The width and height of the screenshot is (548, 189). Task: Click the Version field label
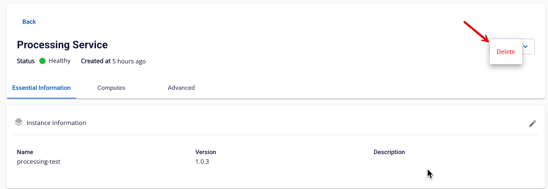(205, 152)
